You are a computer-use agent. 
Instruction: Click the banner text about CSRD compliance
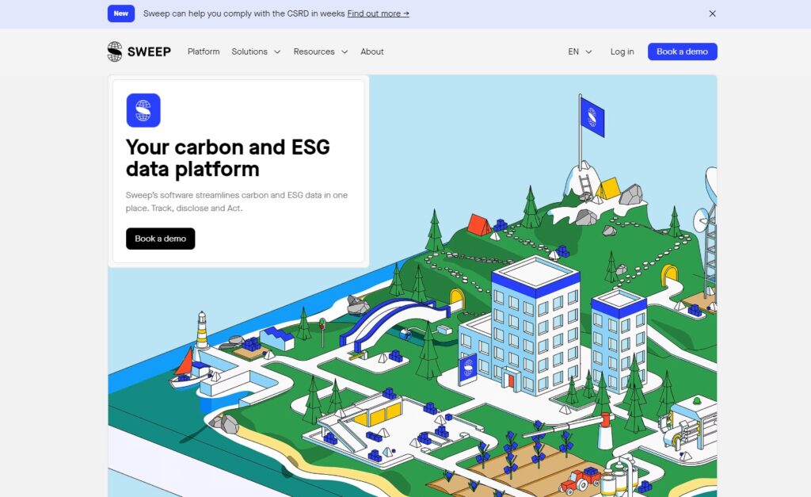(x=244, y=13)
